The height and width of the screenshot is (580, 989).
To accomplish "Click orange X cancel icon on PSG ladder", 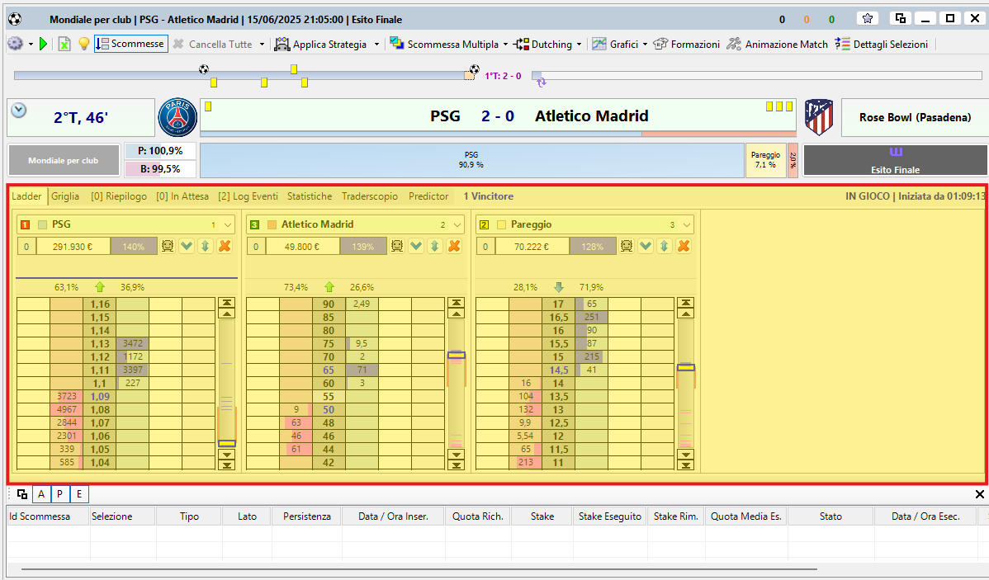I will click(225, 246).
